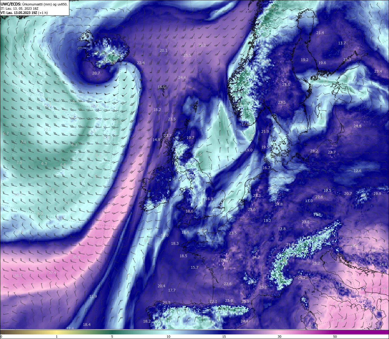Click the 22.1 value on the map
The width and height of the screenshot is (389, 339).
tap(213, 302)
